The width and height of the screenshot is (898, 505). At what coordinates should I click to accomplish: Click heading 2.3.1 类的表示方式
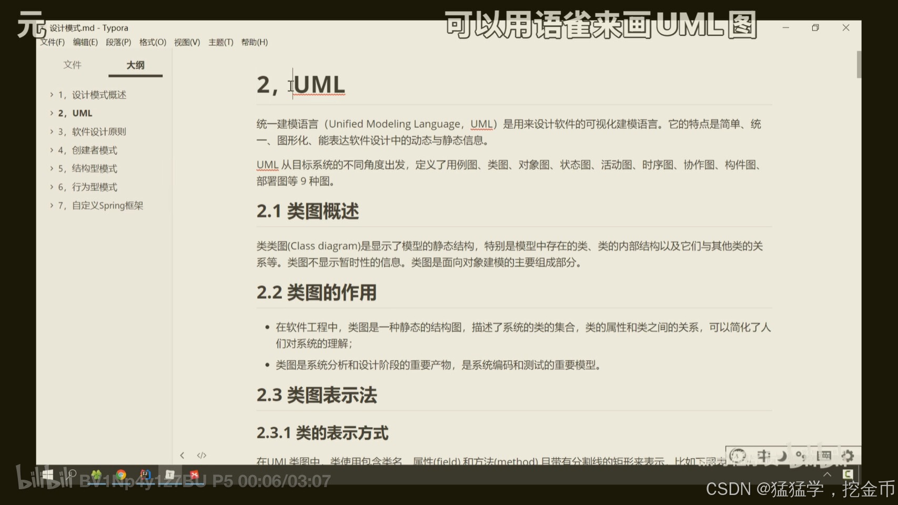322,433
